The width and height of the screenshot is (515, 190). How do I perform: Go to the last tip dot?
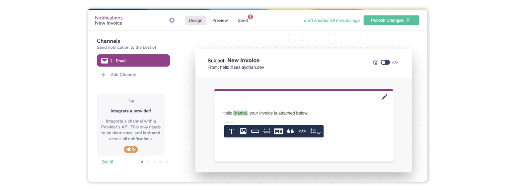click(167, 162)
